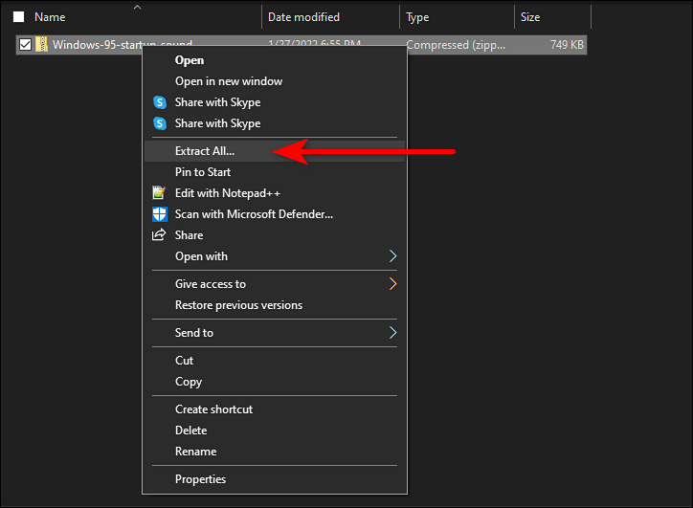Sort files by Size column header
Screen dimensions: 693x508
coord(530,17)
